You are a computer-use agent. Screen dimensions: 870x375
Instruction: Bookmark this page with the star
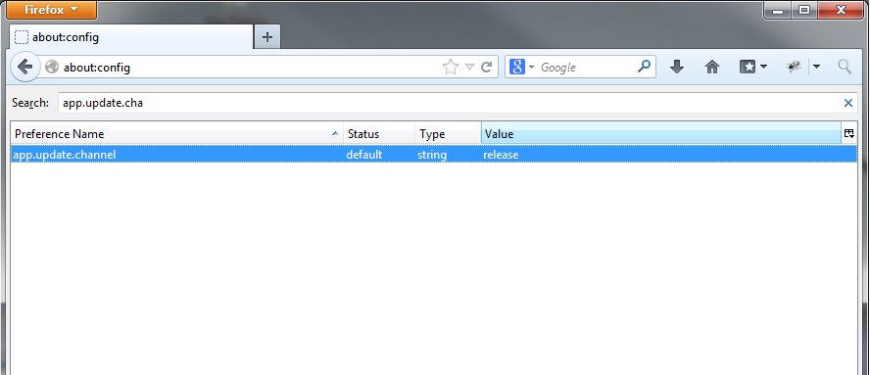click(x=451, y=68)
